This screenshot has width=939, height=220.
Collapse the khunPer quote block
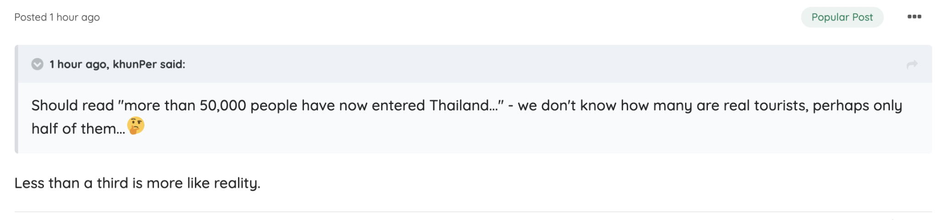click(x=37, y=64)
